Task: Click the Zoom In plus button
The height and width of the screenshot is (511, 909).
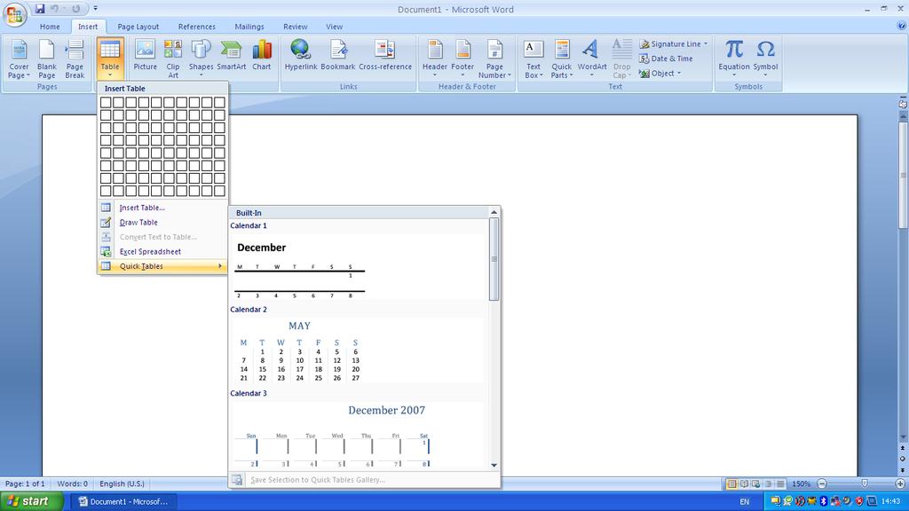Action: (x=900, y=483)
